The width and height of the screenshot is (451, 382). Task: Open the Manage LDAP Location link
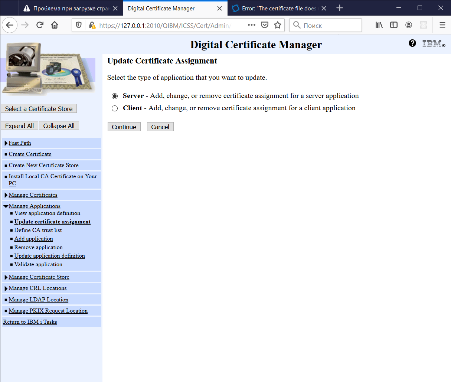pyautogui.click(x=39, y=300)
